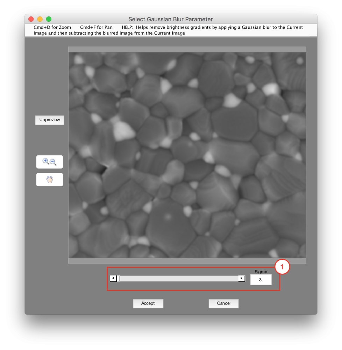
Task: Click the Sigma slider thumb
Action: click(119, 279)
